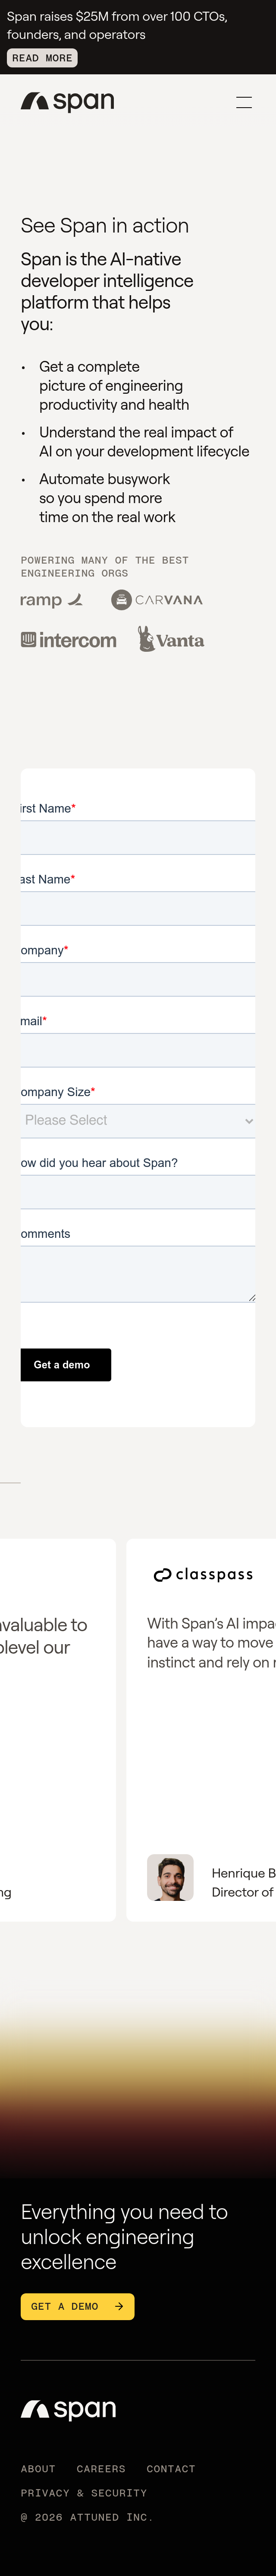
Task: Submit the form with Get a demo
Action: click(65, 1364)
